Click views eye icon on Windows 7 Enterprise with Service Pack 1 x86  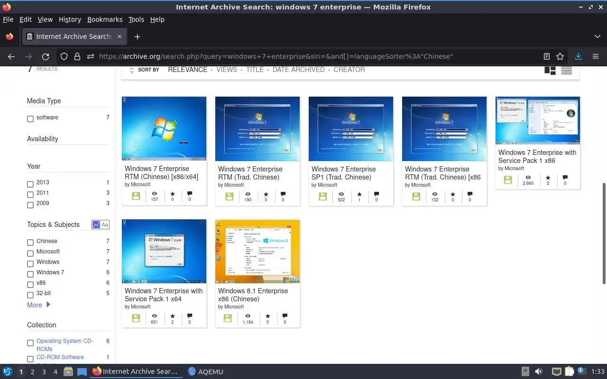pos(528,178)
